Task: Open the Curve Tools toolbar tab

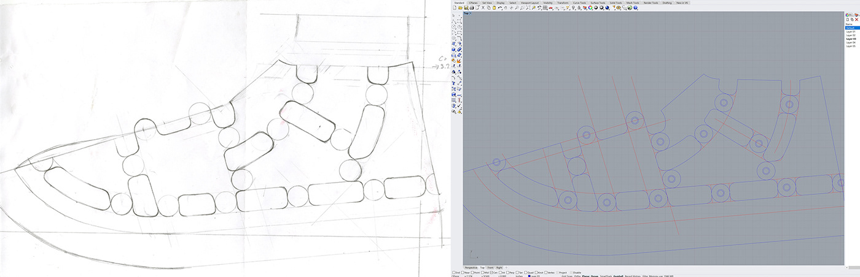Action: (x=579, y=2)
